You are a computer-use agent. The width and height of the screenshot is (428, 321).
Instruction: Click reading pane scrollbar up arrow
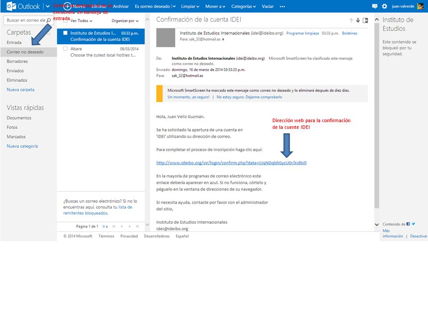point(377,20)
